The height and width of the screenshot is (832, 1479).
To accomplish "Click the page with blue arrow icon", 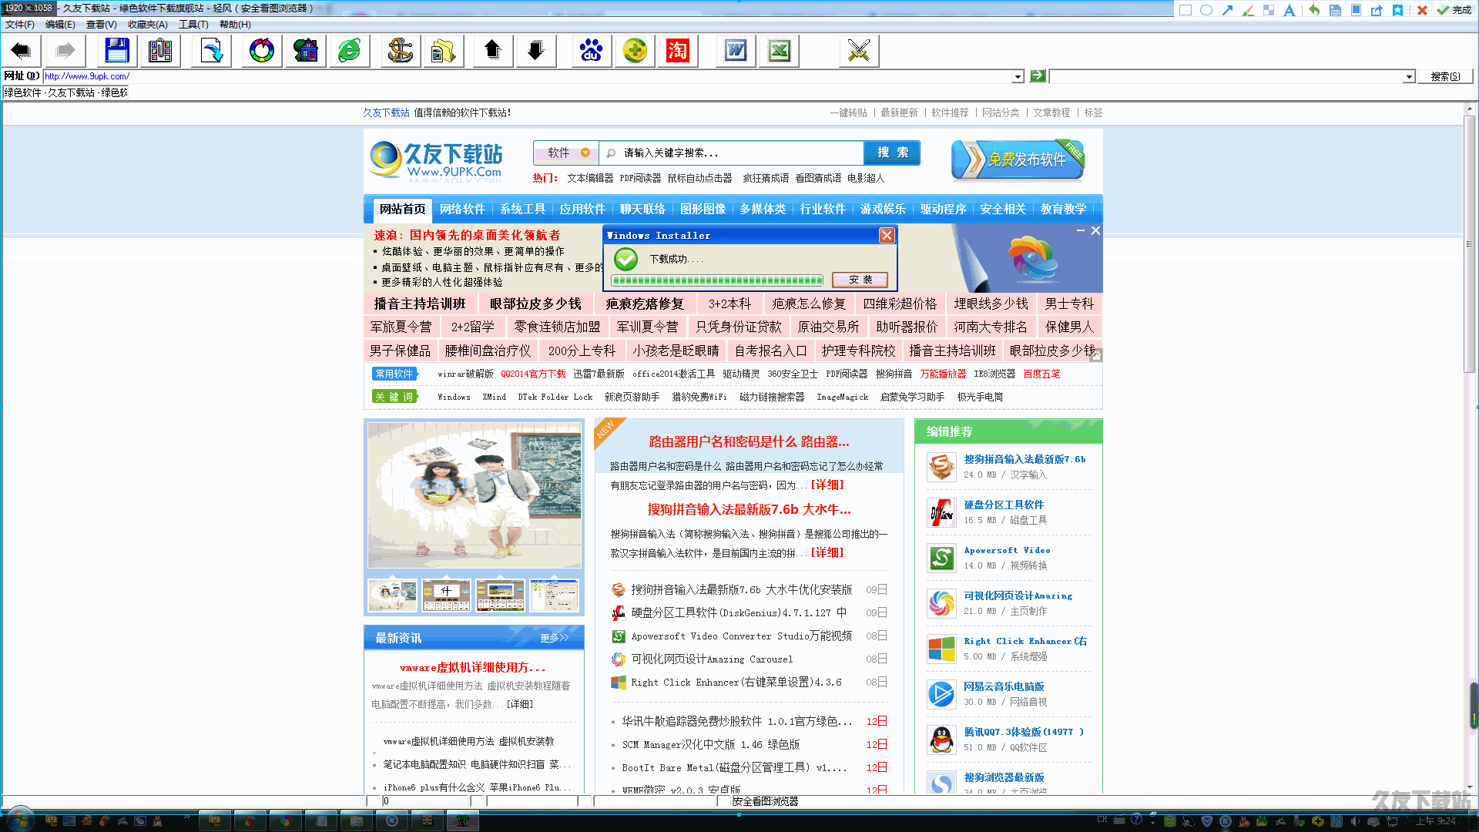I will tap(211, 51).
